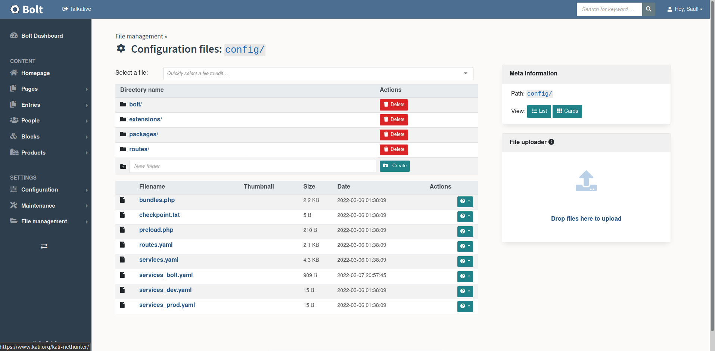Delete the packages/ directory
This screenshot has height=351, width=715.
(394, 134)
